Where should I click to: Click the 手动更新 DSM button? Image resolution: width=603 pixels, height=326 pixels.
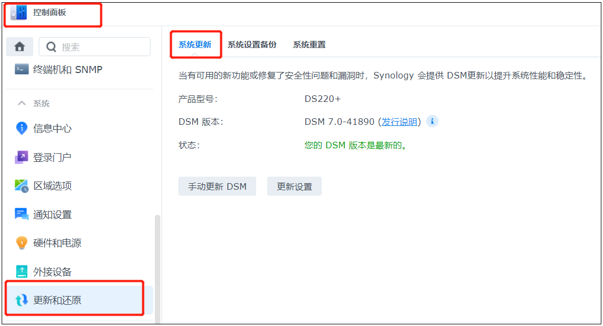point(218,186)
